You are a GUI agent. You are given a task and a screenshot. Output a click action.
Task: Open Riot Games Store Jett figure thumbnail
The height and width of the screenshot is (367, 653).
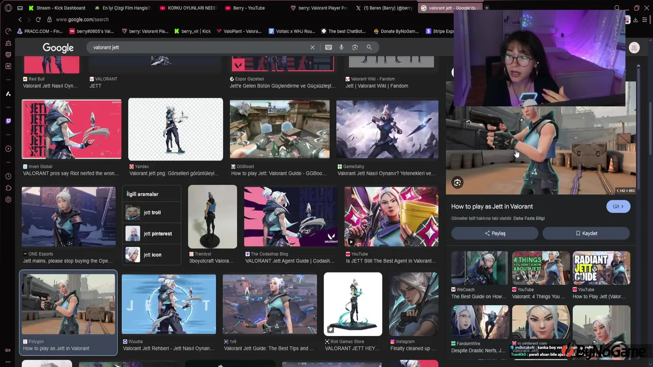[353, 304]
